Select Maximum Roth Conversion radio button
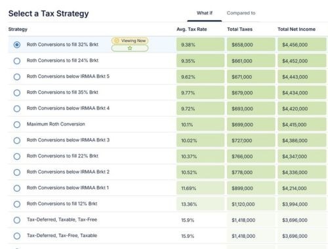This screenshot has width=328, height=249. click(17, 125)
